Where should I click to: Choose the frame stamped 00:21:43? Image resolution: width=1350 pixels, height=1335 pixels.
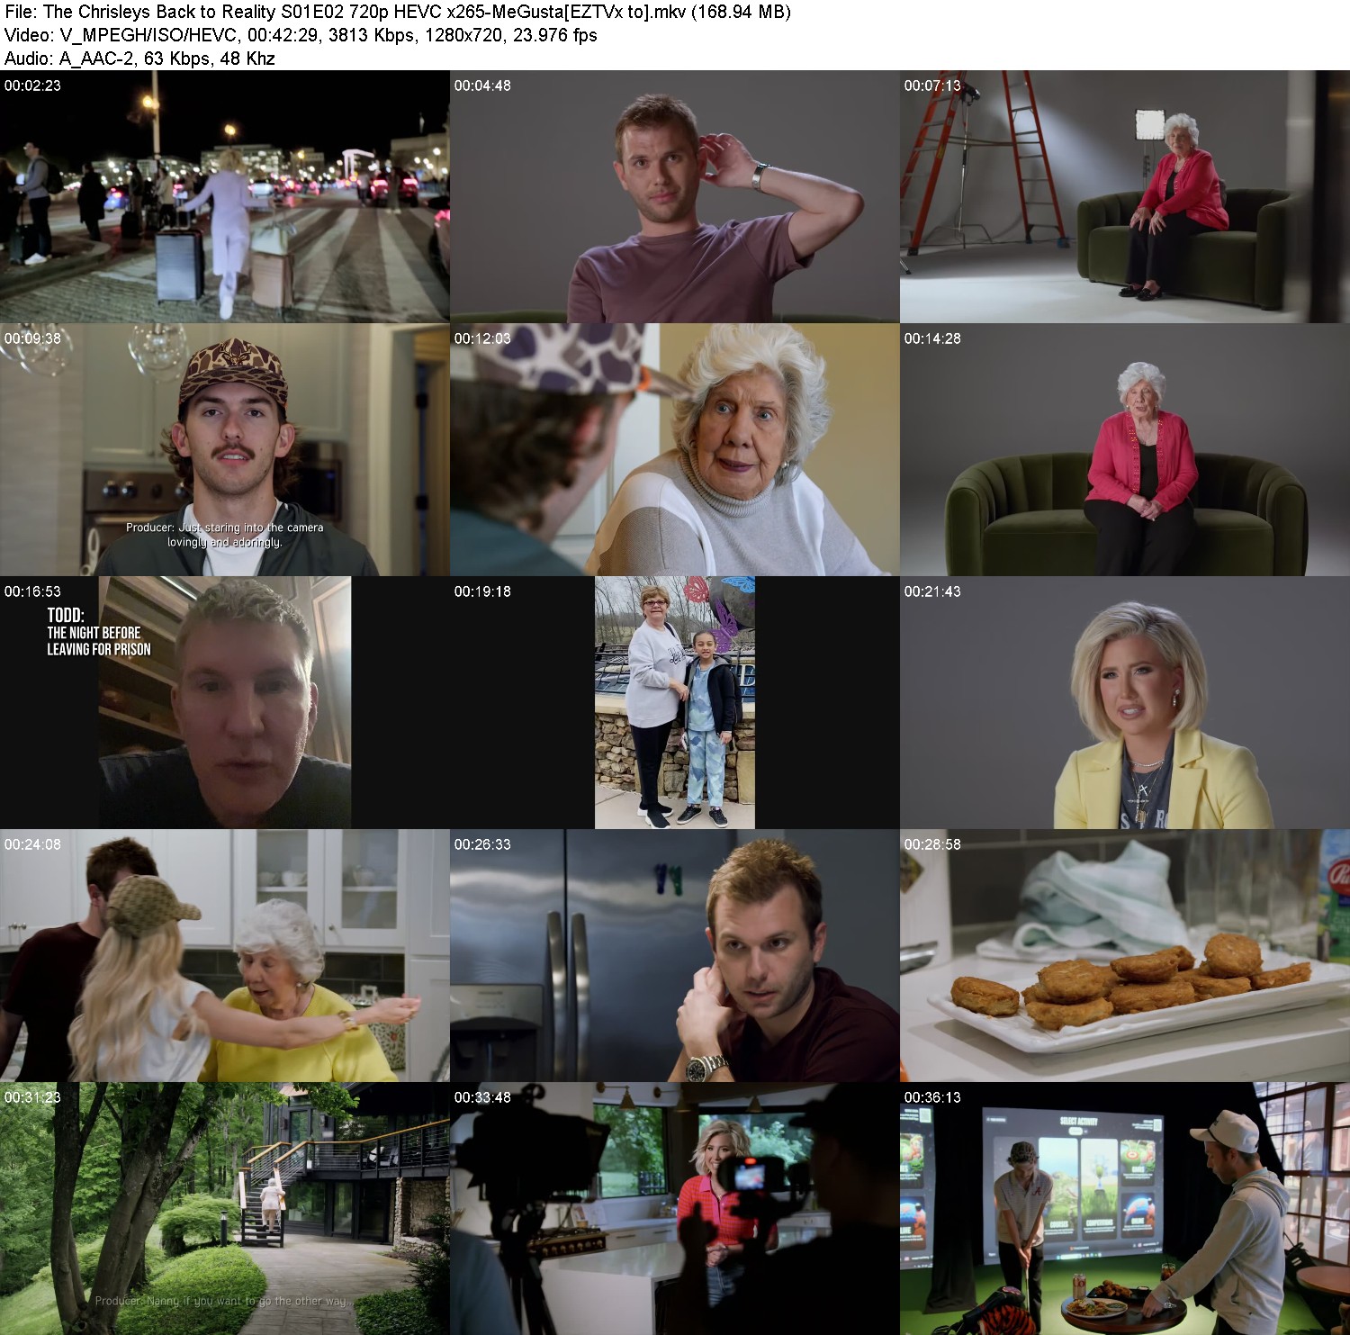pos(1125,702)
